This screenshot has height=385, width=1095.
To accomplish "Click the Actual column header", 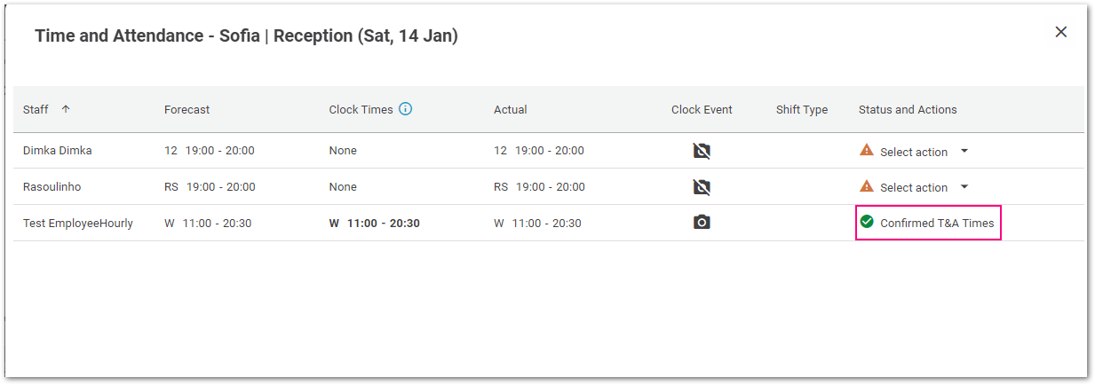I will (511, 110).
